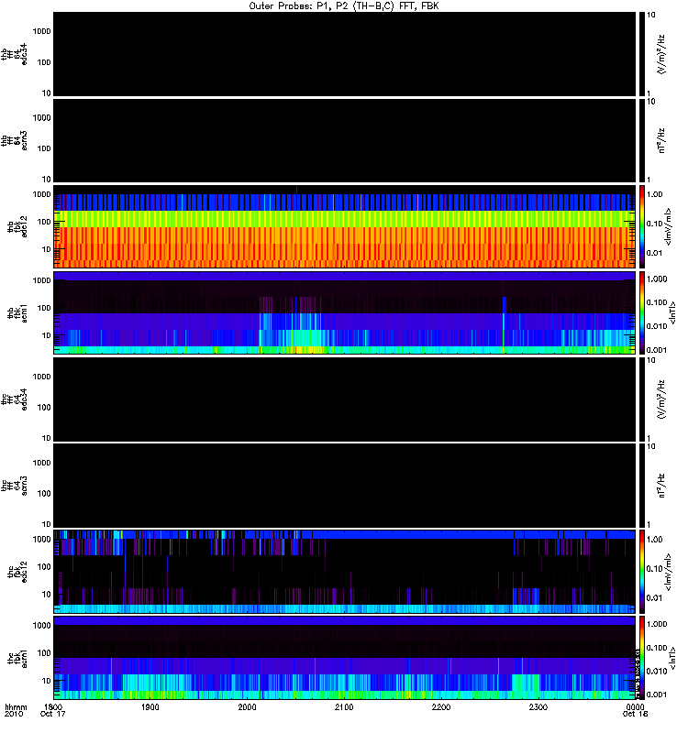Image resolution: width=688 pixels, height=733 pixels.
Task: Click the "thb fbk scm1" y-axis title
Action: click(x=17, y=312)
